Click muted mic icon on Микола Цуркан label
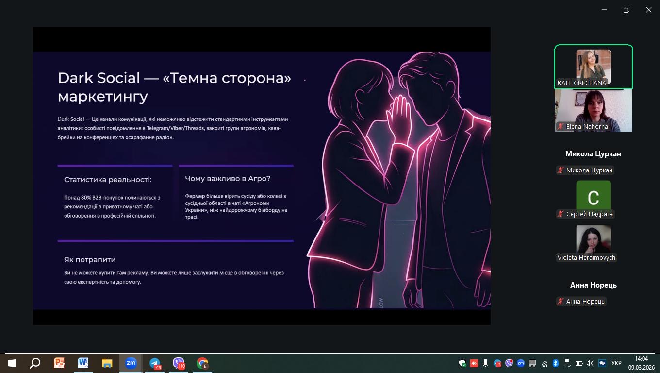Screen dimensions: 660x373 (561, 170)
